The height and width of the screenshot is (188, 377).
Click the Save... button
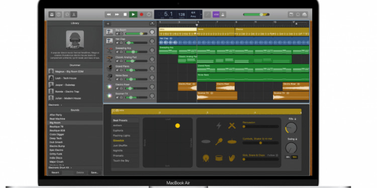pos(95,172)
